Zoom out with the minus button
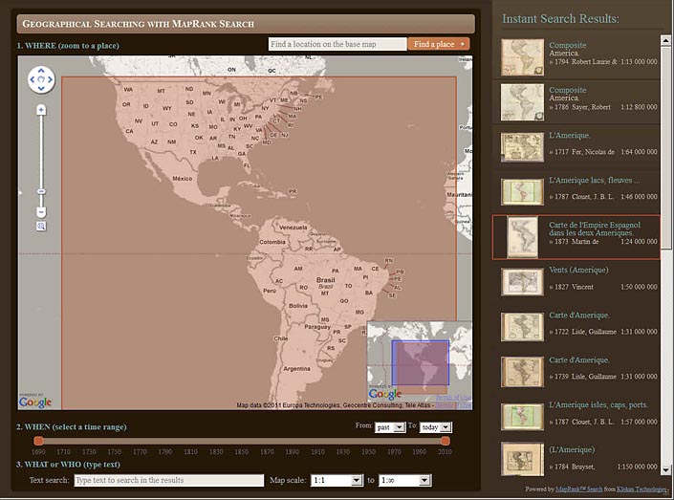This screenshot has width=674, height=500. pyautogui.click(x=41, y=211)
